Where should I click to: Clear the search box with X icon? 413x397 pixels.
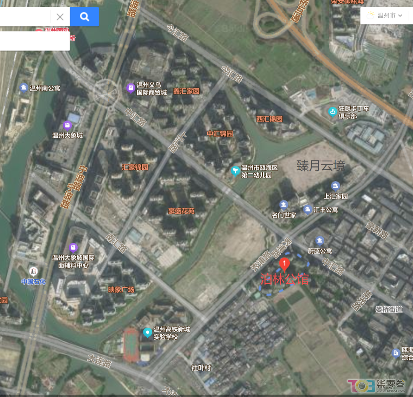[60, 17]
